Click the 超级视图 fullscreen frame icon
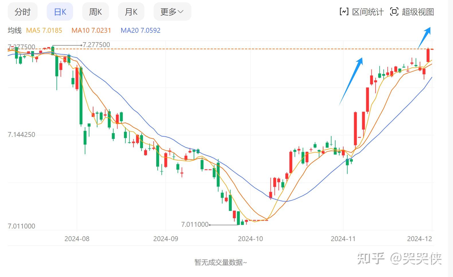 pos(394,12)
